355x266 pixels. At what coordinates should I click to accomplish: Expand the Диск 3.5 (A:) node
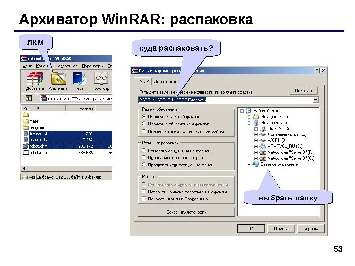click(256, 129)
